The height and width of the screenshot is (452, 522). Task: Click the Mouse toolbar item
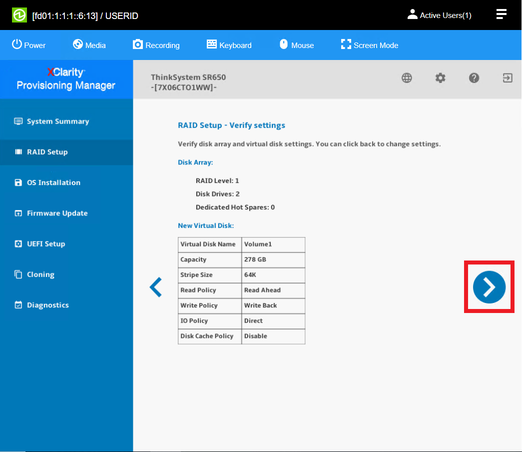click(x=296, y=45)
